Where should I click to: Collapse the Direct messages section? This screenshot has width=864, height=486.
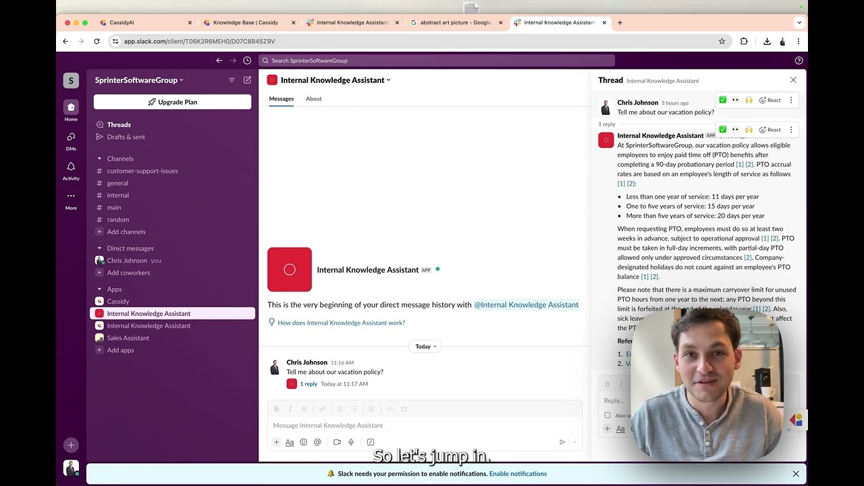pyautogui.click(x=99, y=248)
